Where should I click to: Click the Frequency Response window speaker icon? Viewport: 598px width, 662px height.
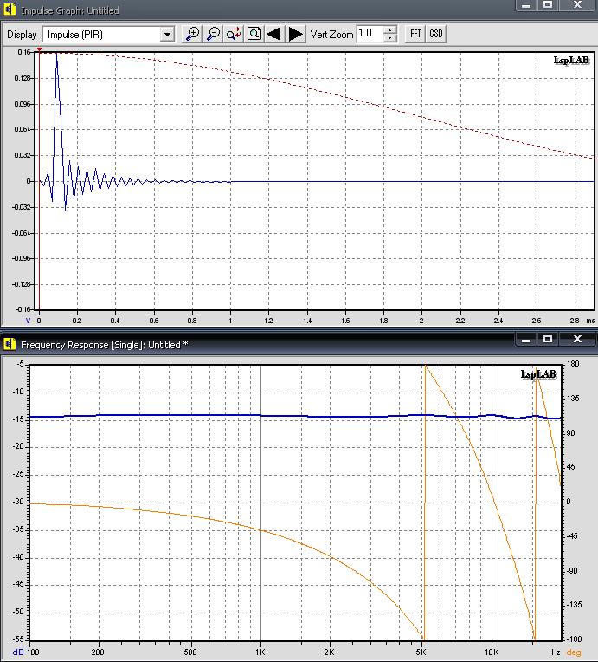click(10, 345)
